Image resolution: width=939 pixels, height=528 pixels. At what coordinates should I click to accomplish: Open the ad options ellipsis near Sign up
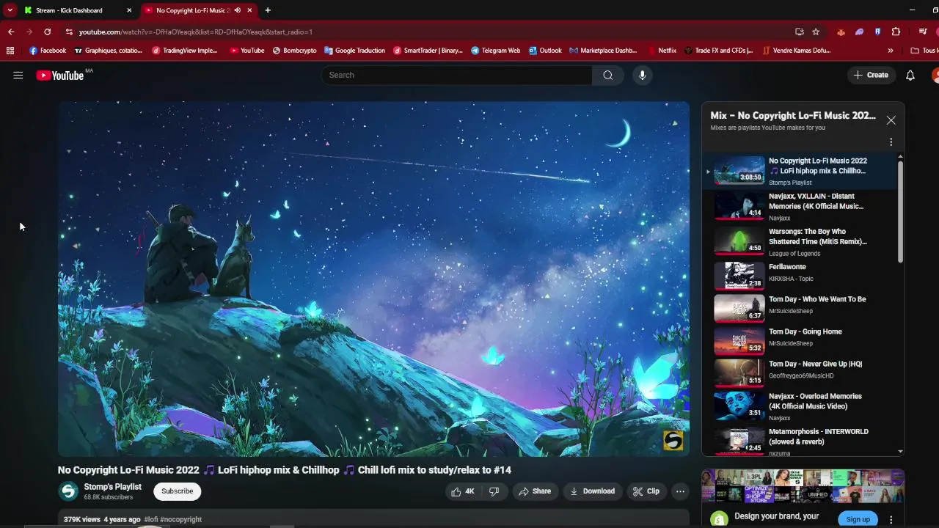[x=892, y=519]
